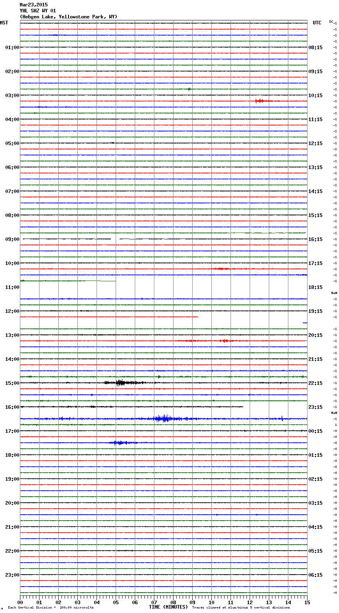Click the UTC timezone header
This screenshot has width=339, height=613.
(x=317, y=23)
